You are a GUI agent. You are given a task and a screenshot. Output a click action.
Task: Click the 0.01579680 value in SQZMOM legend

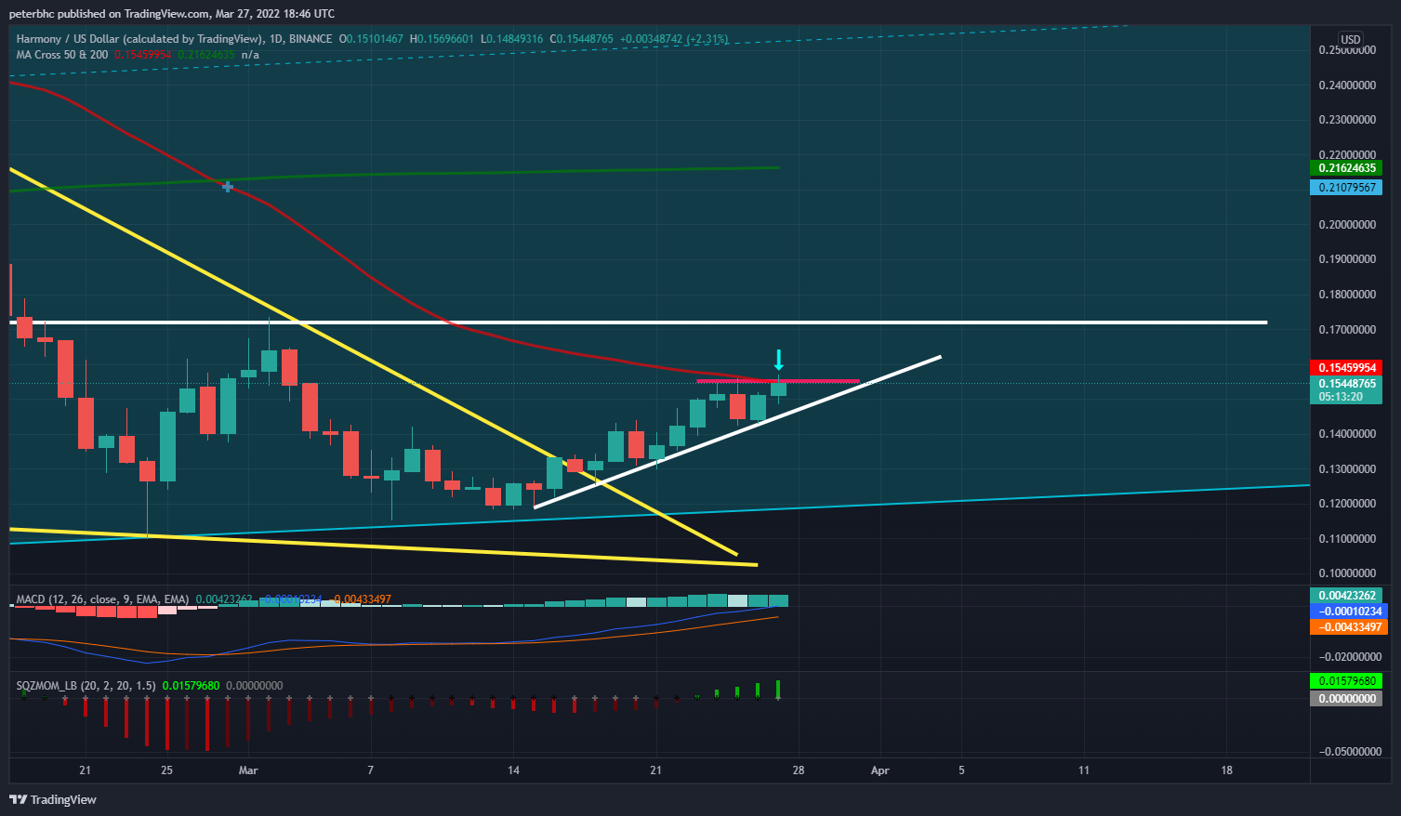point(191,686)
